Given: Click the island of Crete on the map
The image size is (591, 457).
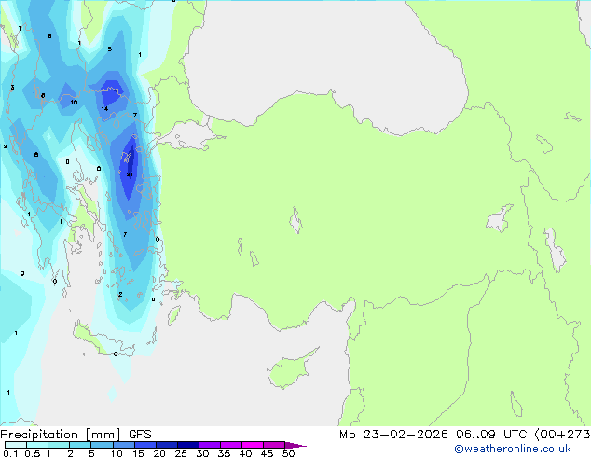Looking at the screenshot, I should coord(99,339).
